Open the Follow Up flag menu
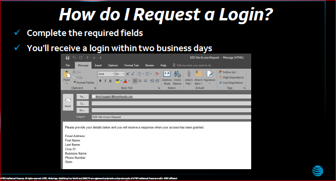 228,72
